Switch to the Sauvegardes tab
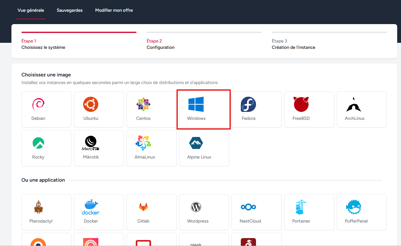Image resolution: width=401 pixels, height=246 pixels. tap(69, 10)
